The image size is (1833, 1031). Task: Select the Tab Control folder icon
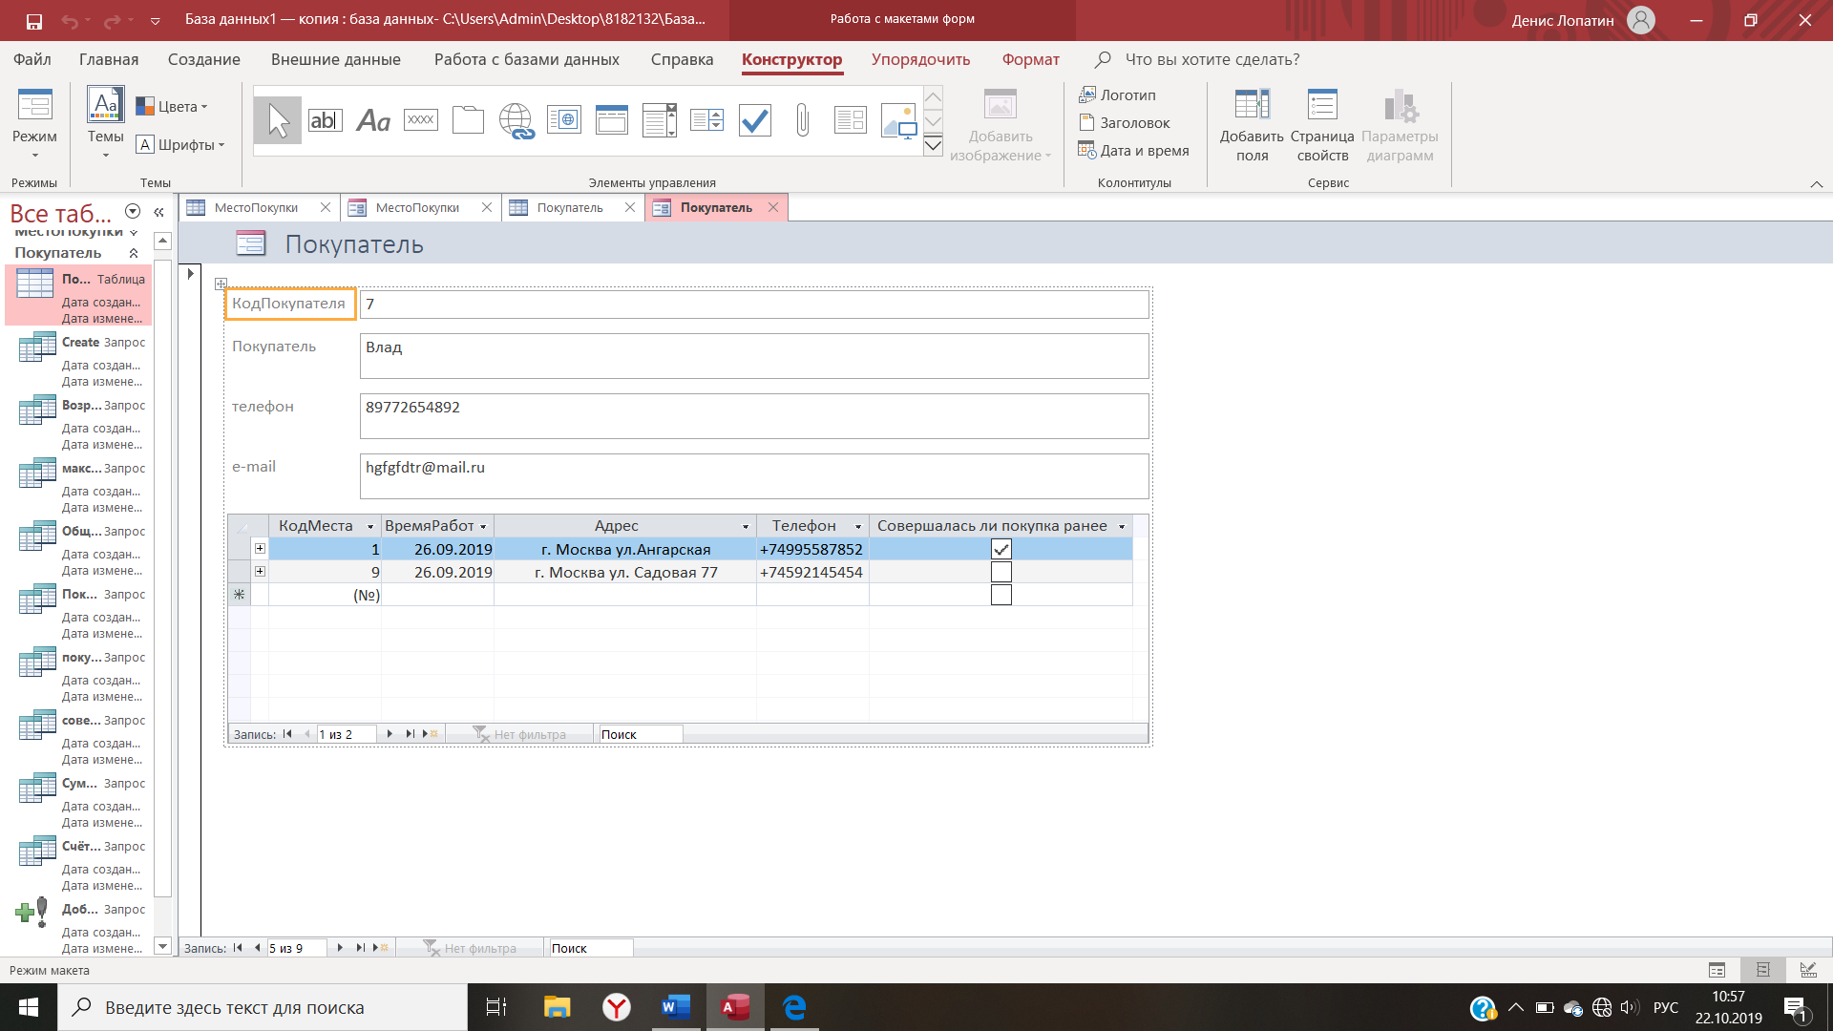(x=468, y=120)
